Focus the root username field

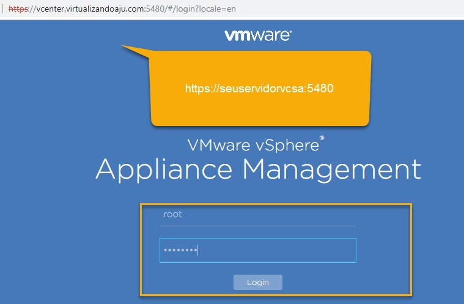257,215
